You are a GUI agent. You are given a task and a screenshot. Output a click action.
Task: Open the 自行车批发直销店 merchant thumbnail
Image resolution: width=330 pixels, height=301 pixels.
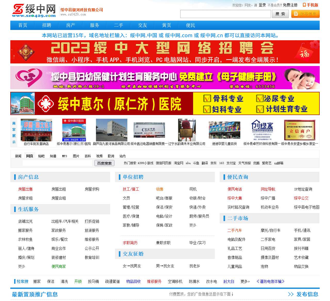[x=36, y=130]
